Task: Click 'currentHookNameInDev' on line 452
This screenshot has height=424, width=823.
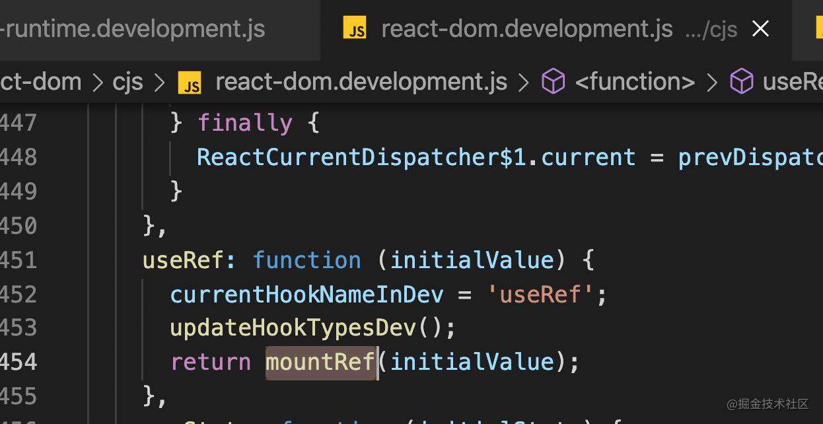Action: tap(306, 294)
